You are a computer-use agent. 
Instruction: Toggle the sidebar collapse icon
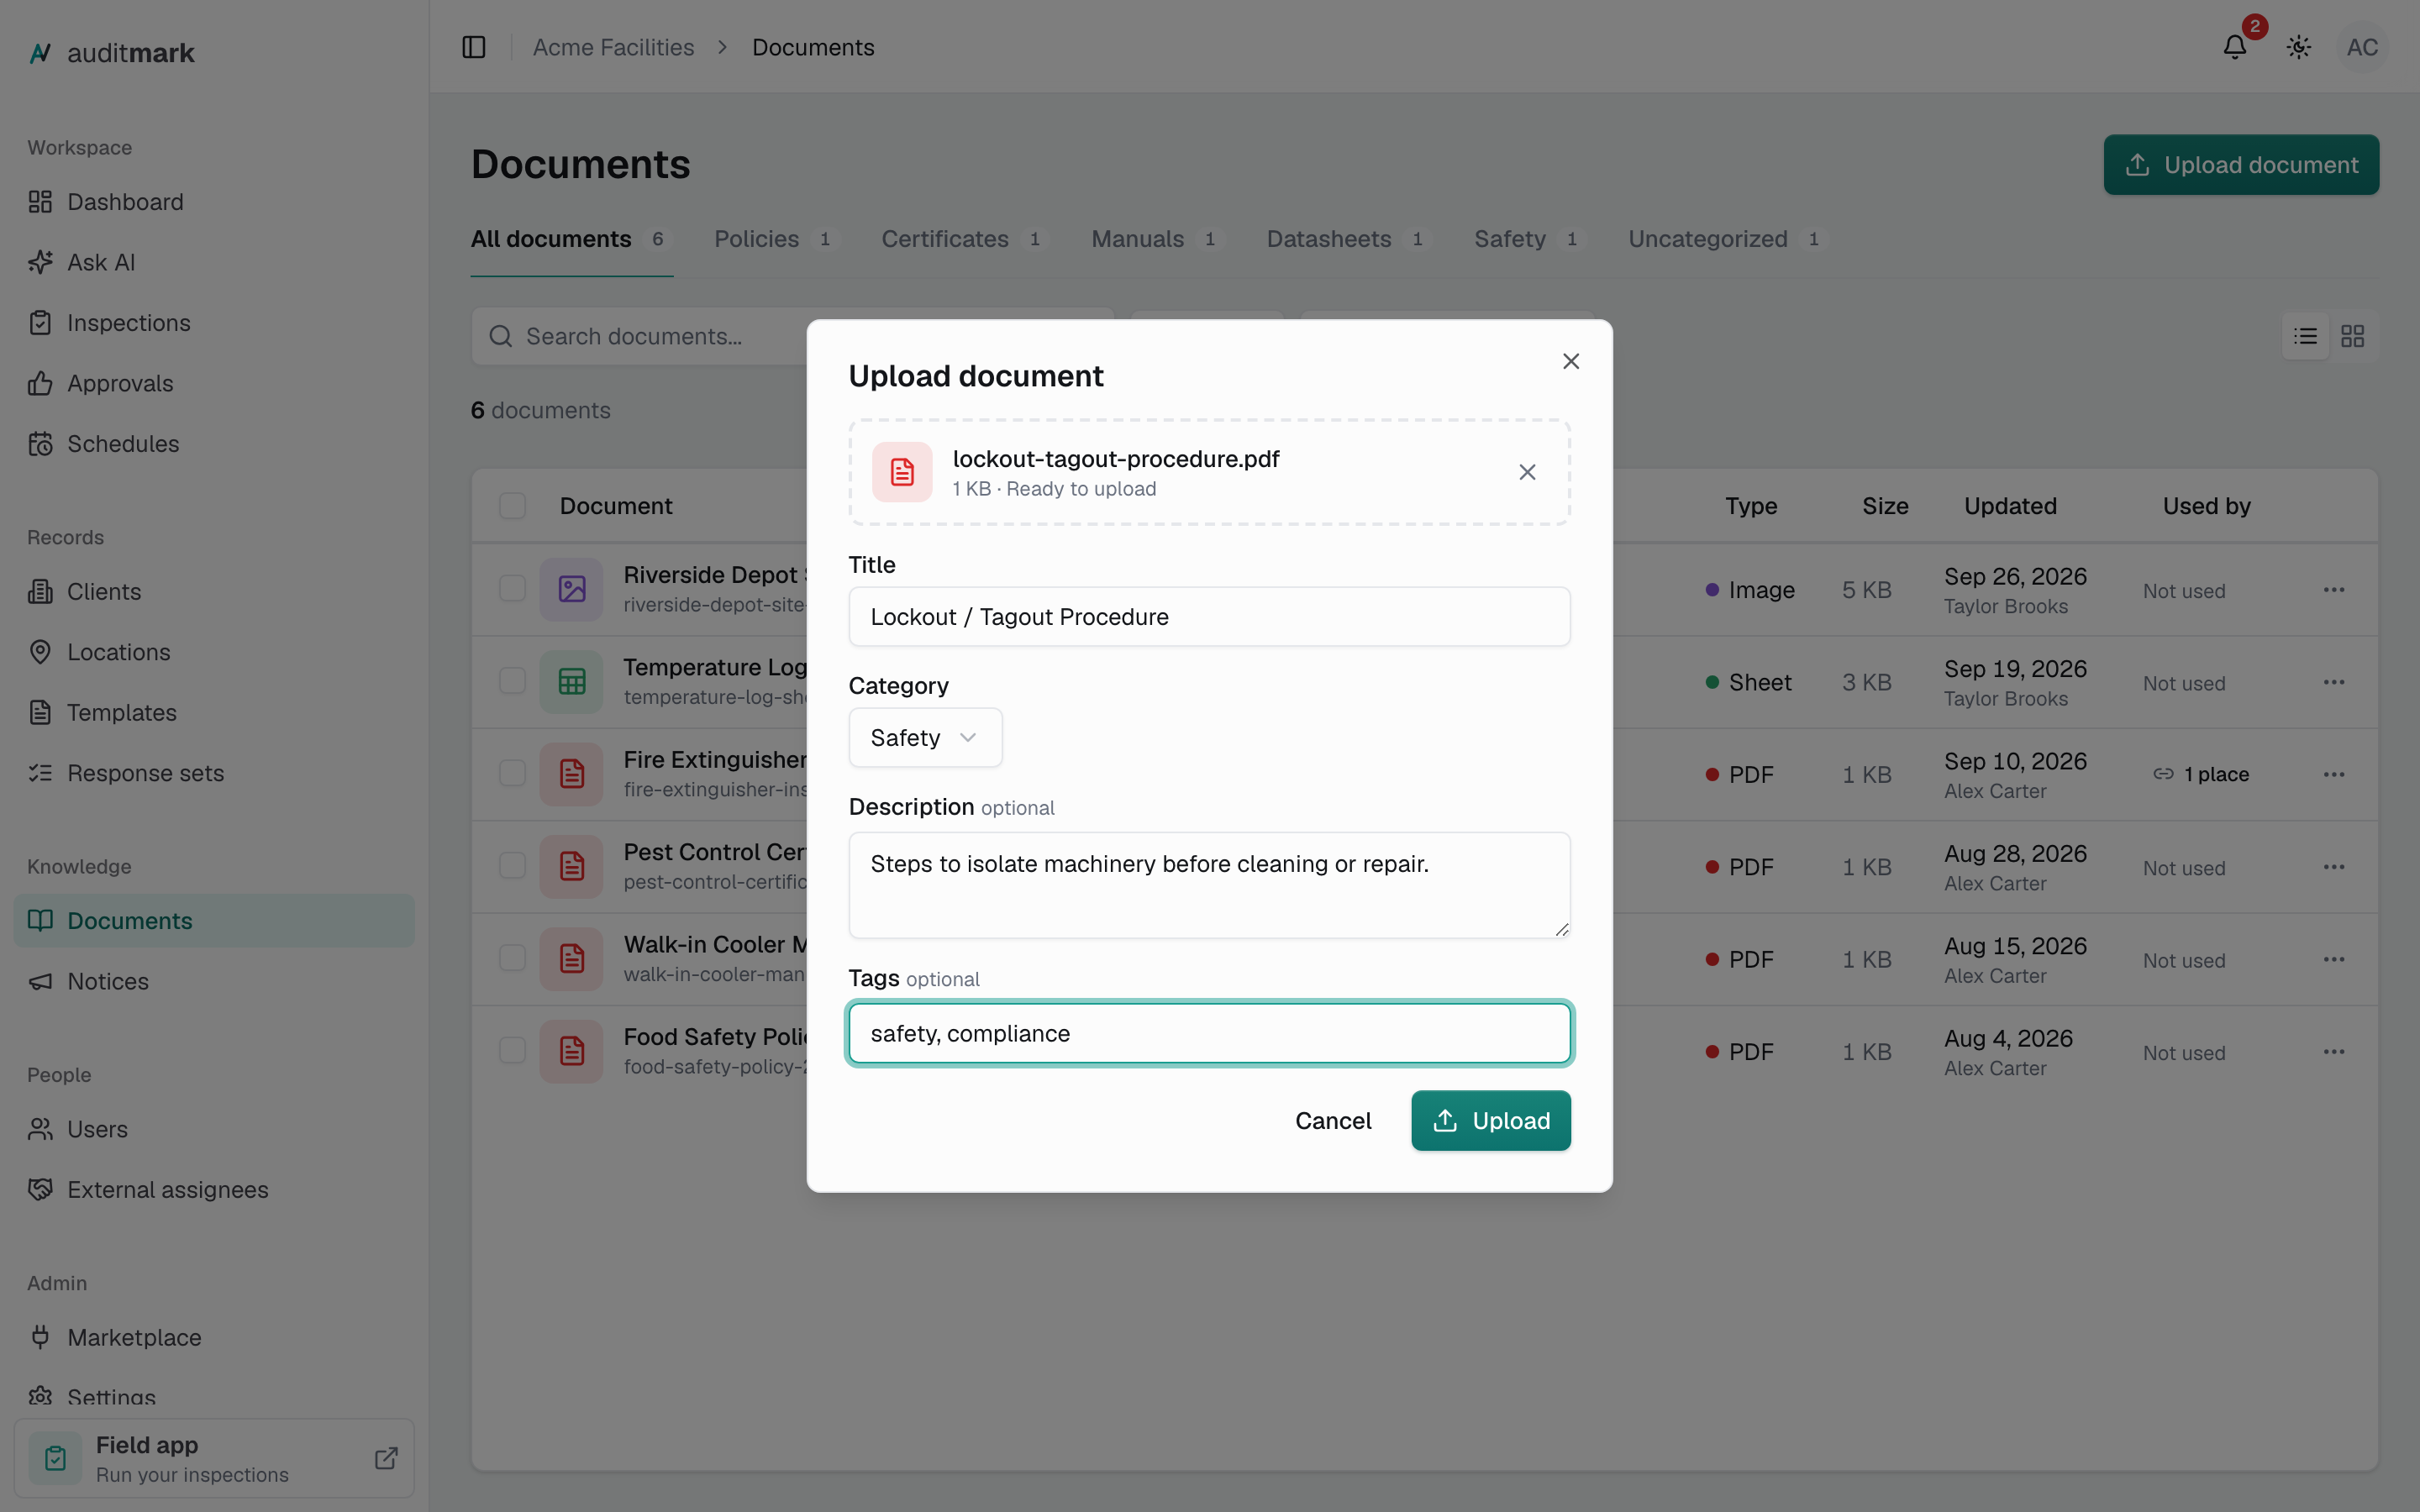(474, 47)
